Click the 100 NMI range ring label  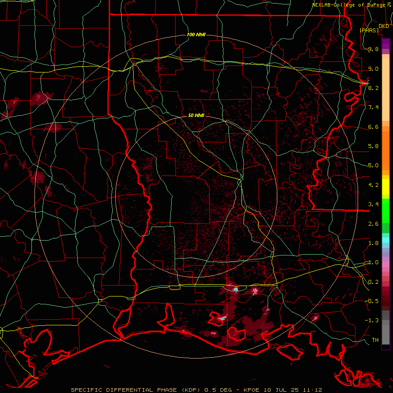[196, 34]
